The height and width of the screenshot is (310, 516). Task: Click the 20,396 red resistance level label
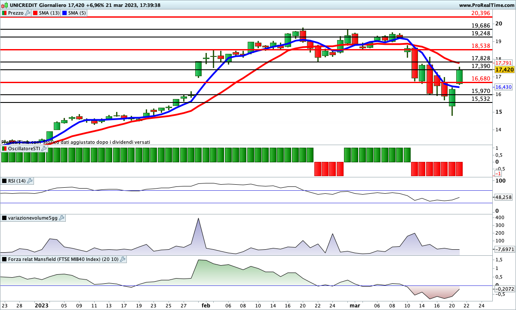pyautogui.click(x=481, y=13)
